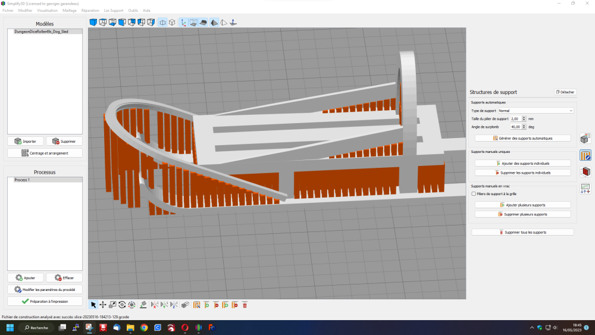This screenshot has width=595, height=335.
Task: Switch to the top view cube icon
Action: coord(103,23)
